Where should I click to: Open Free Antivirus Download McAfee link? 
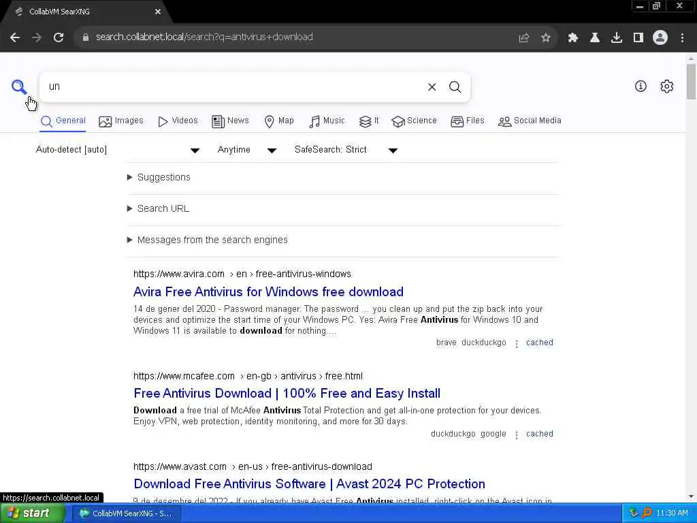[x=287, y=394]
